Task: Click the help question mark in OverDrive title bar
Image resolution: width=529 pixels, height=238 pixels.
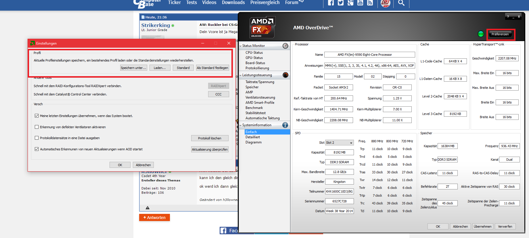Action: click(x=508, y=17)
